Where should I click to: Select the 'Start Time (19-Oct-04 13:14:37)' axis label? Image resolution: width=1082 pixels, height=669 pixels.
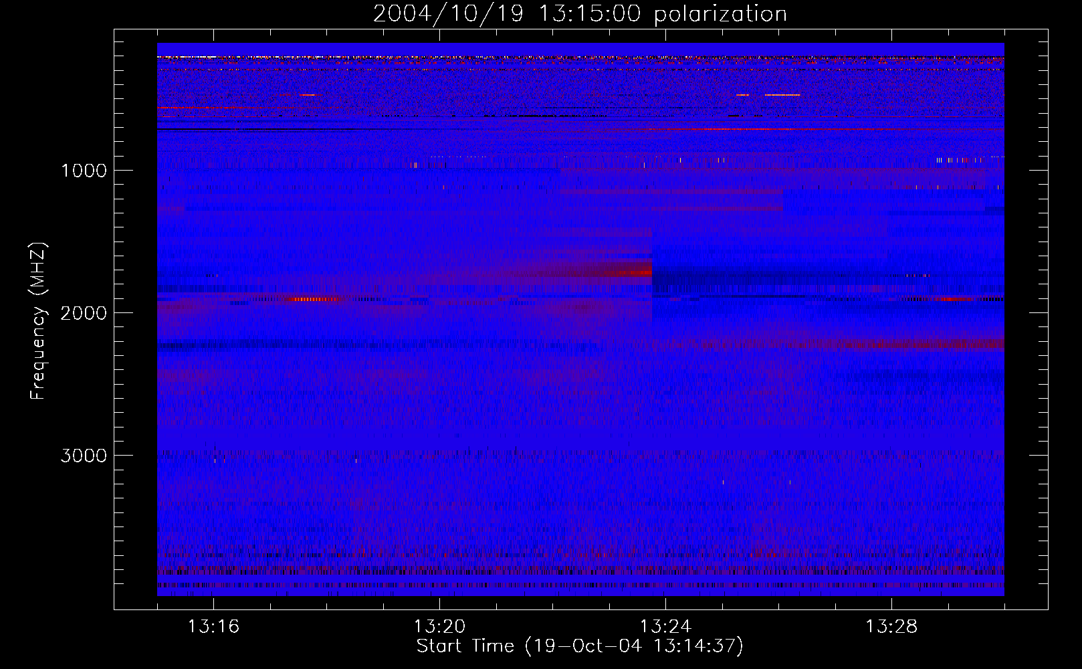point(580,646)
